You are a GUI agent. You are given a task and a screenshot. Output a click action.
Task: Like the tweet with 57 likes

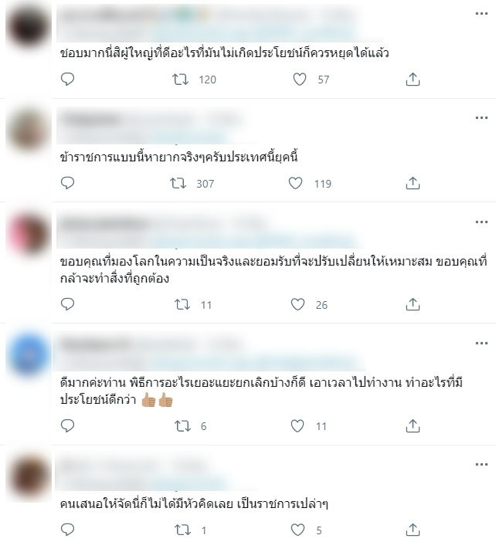click(300, 80)
